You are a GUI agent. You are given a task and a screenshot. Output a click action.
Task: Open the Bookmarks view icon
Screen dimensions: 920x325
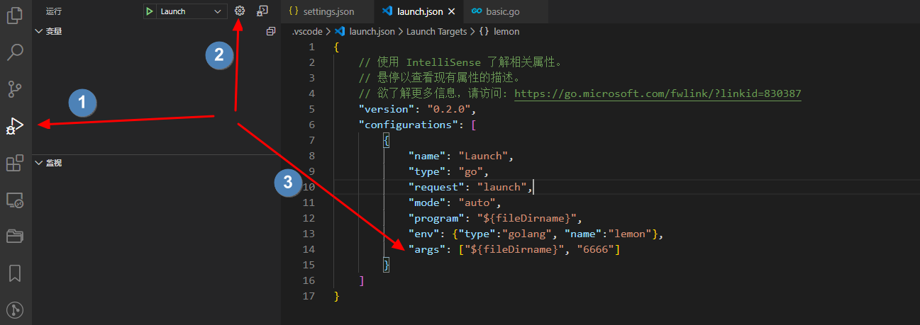click(15, 273)
